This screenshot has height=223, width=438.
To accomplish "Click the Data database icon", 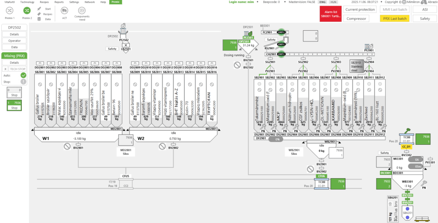I will (39, 19).
